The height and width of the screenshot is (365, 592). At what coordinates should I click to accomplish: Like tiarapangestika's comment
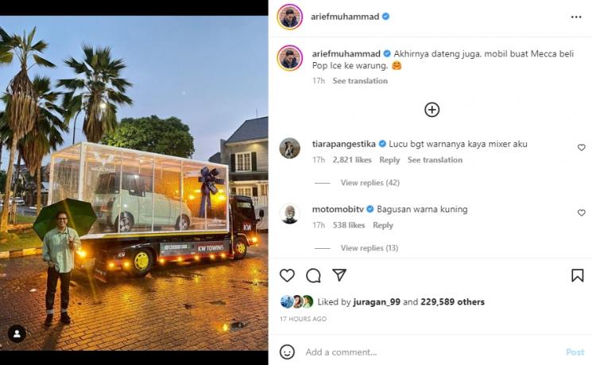pyautogui.click(x=581, y=148)
